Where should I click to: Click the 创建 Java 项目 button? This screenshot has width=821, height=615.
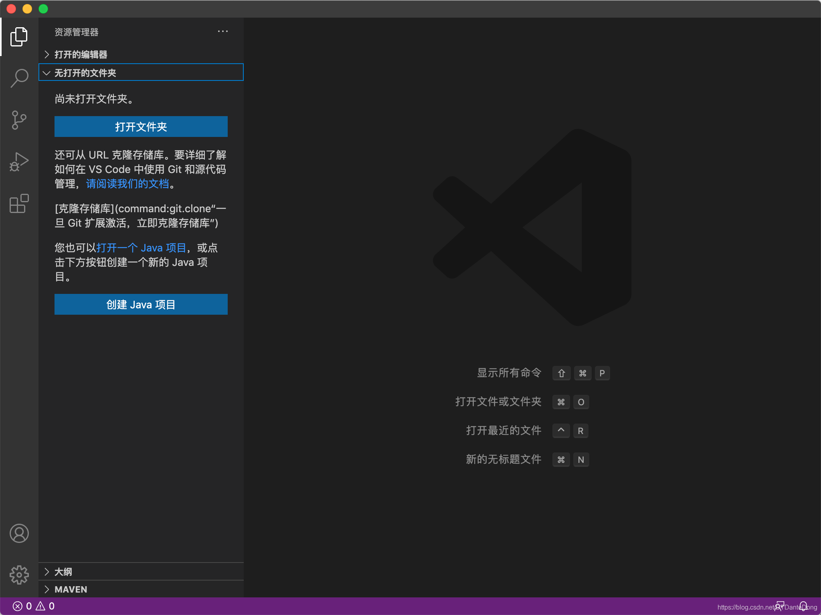pyautogui.click(x=141, y=304)
